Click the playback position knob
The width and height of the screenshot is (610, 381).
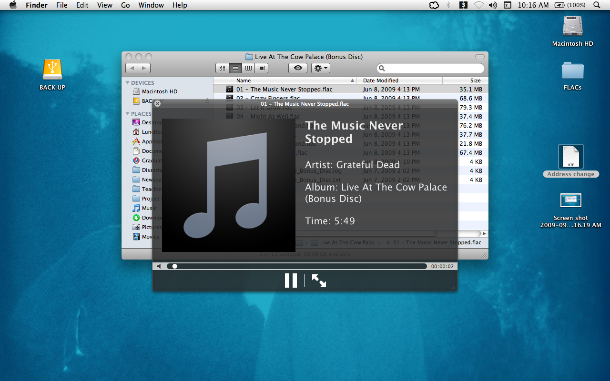point(175,266)
